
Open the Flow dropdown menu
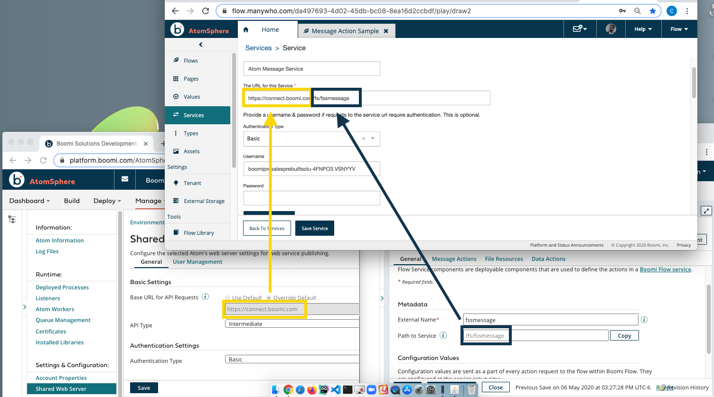click(679, 29)
